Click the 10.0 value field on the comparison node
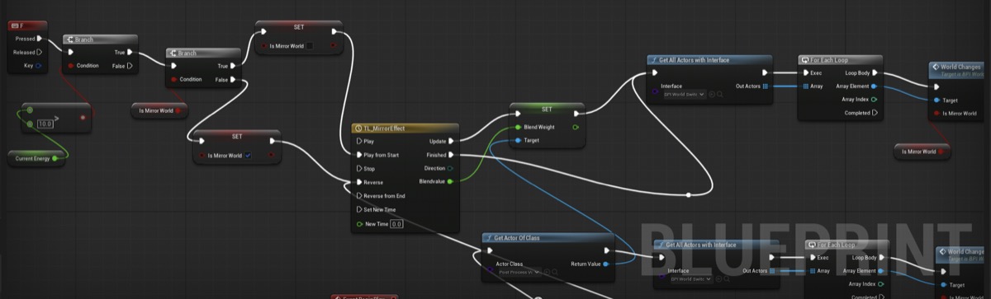The image size is (991, 299). click(x=45, y=124)
